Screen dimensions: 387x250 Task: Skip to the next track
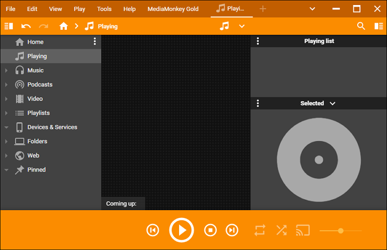(233, 230)
